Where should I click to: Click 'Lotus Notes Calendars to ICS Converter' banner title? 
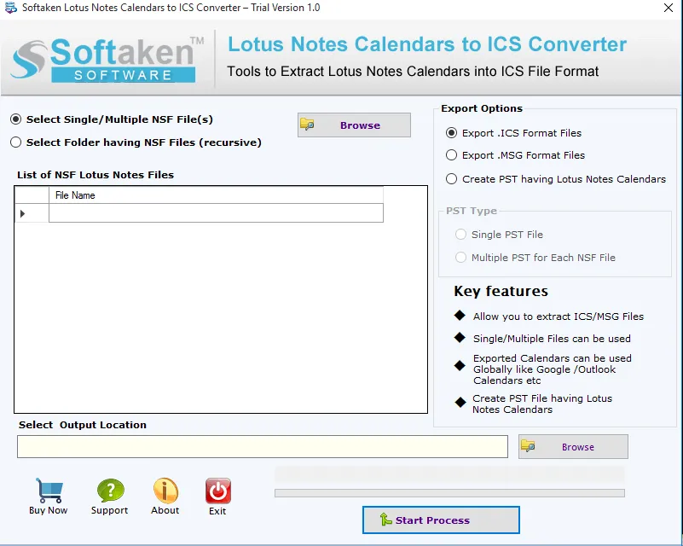(427, 44)
